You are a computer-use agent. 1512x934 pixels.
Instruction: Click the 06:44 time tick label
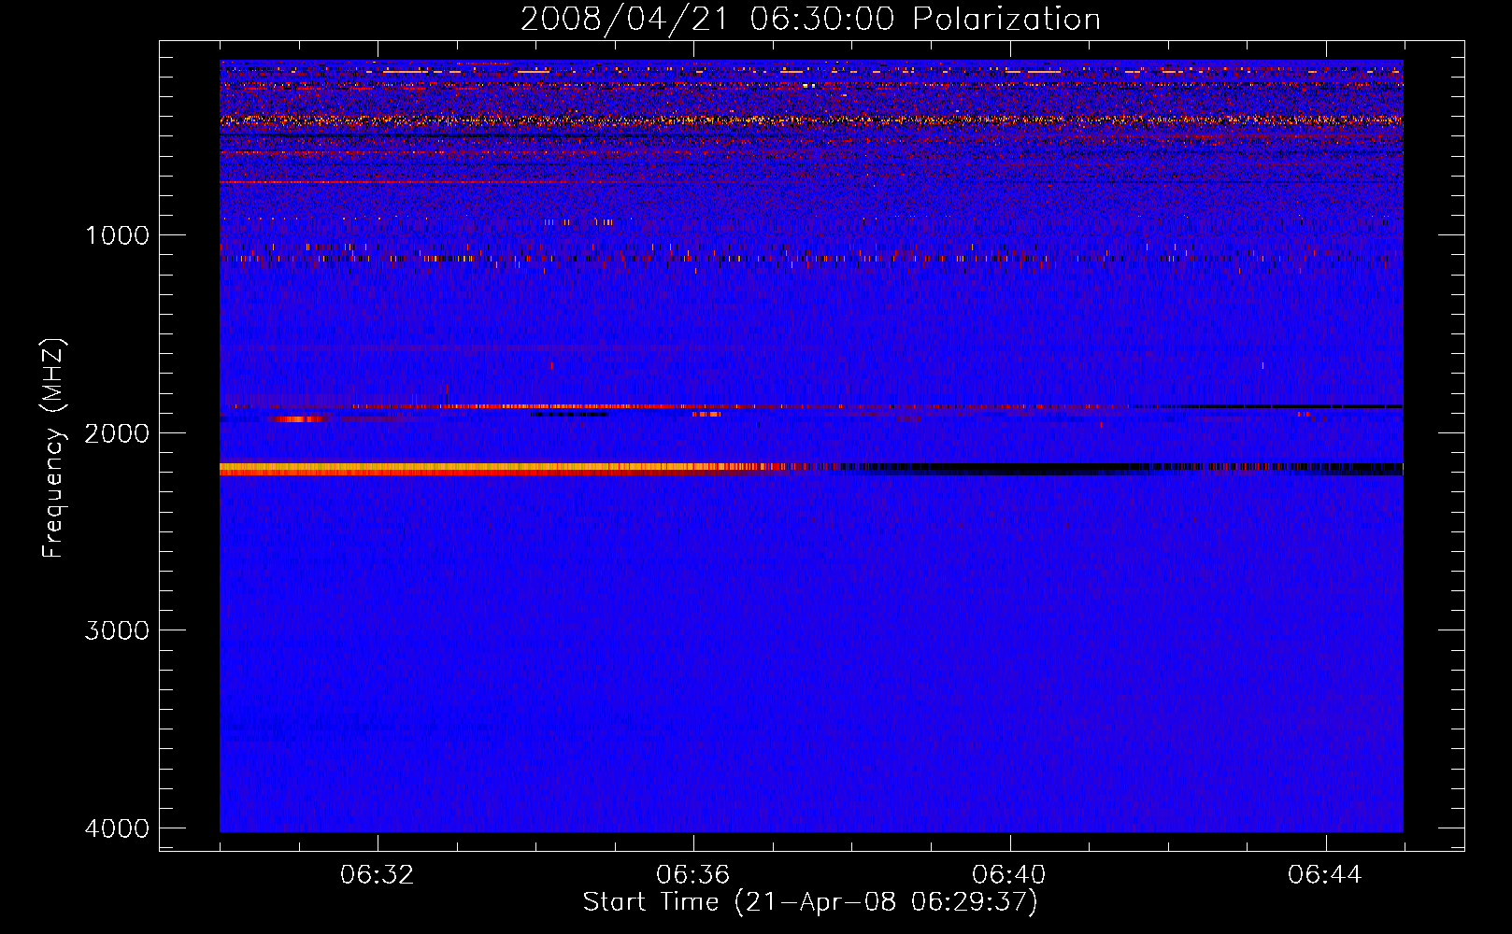click(1325, 875)
